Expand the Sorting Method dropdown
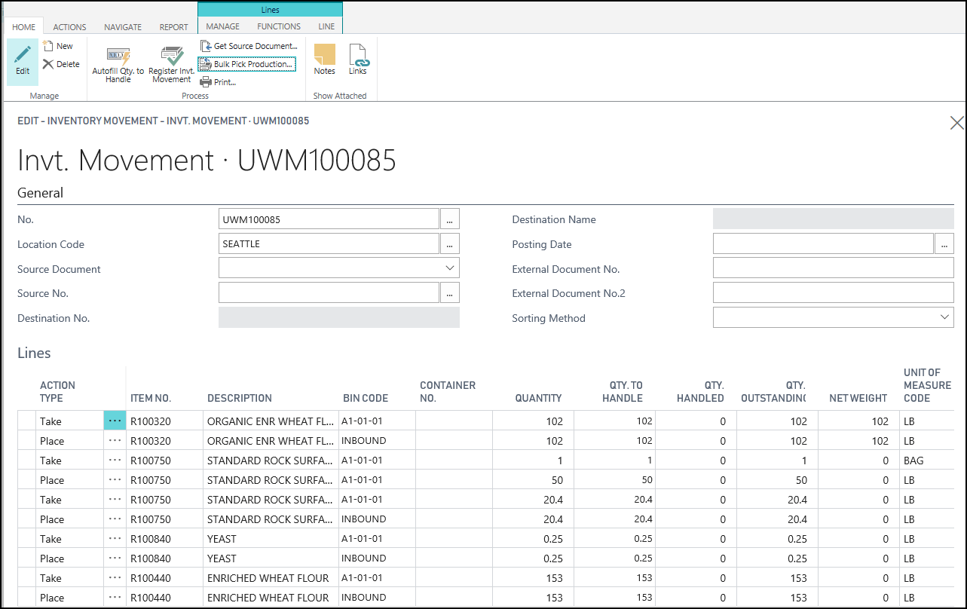 (x=944, y=318)
